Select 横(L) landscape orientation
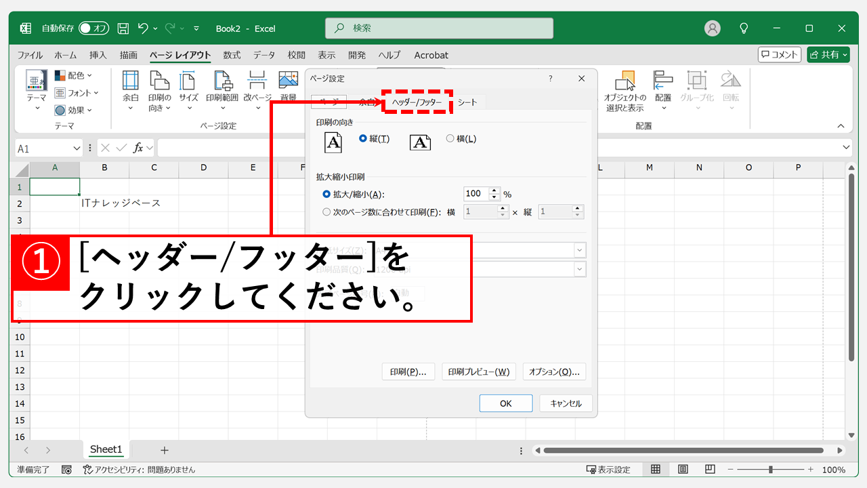The image size is (867, 488). [x=461, y=138]
